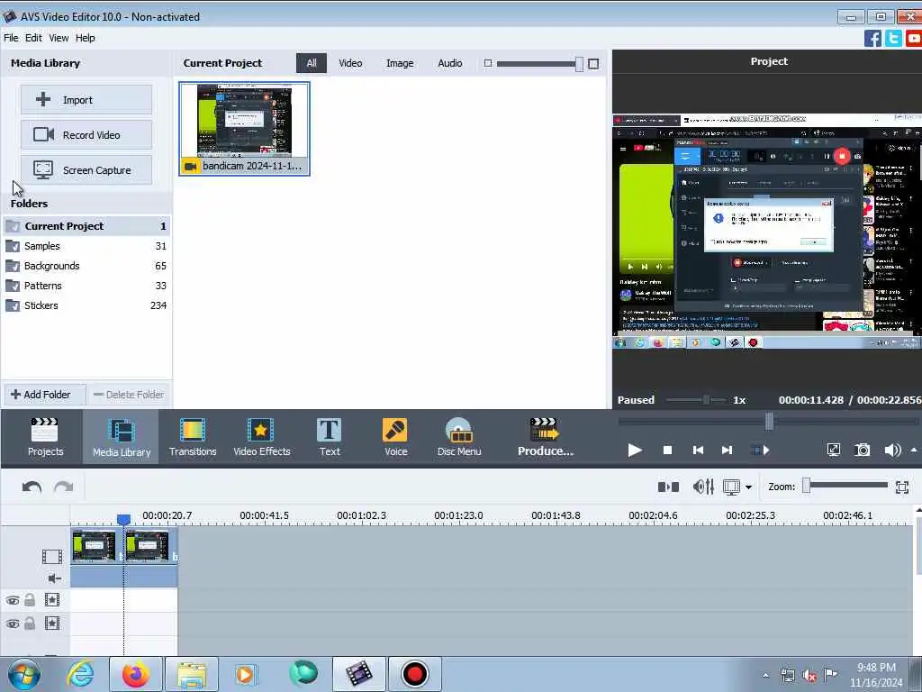The image size is (922, 692).
Task: Play the preview video
Action: pos(635,451)
